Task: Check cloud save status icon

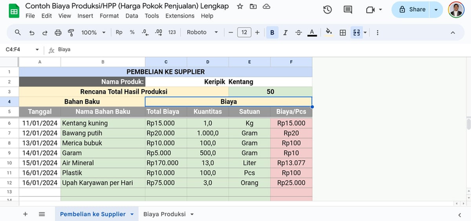Action: coord(267,6)
